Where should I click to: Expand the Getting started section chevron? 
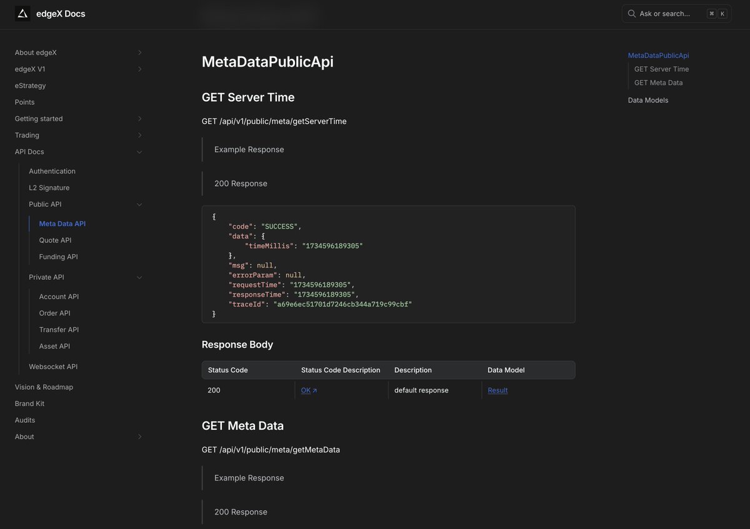point(139,119)
